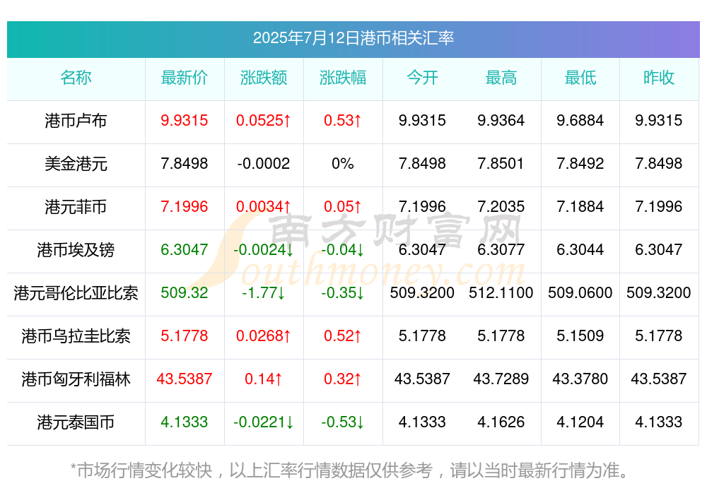Click the 涨跌幅 value 0.05↑
The image size is (707, 493).
343,206
